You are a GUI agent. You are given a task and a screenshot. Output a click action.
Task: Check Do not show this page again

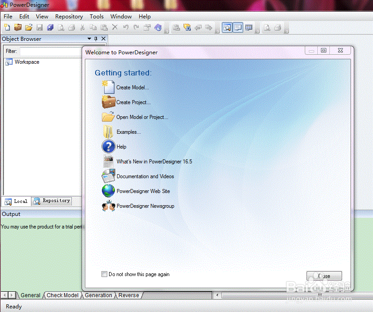104,274
